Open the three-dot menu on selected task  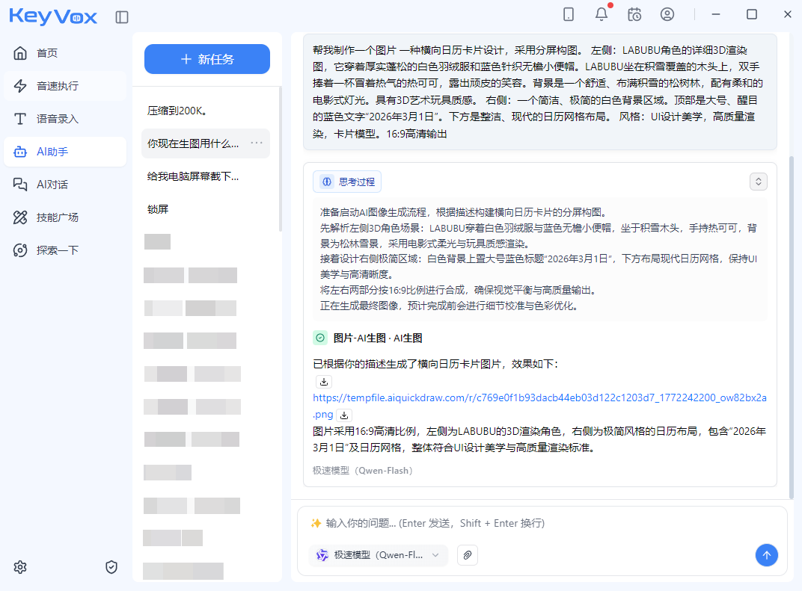(x=257, y=143)
